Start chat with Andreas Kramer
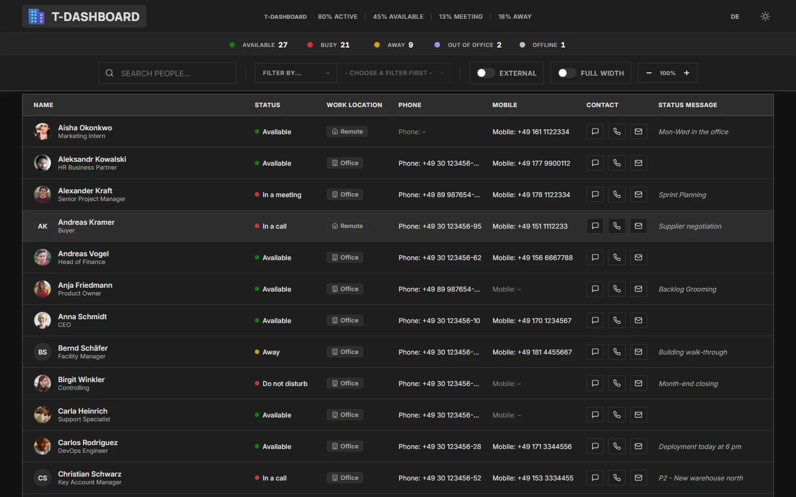Viewport: 796px width, 497px height. 595,226
